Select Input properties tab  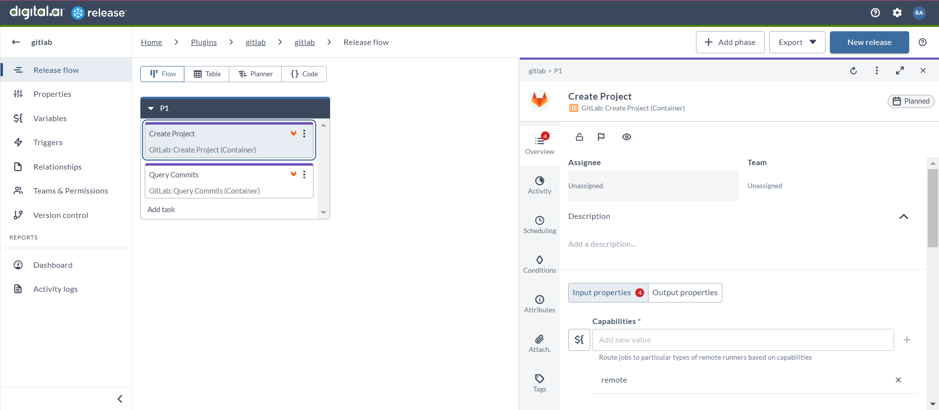[x=608, y=293]
